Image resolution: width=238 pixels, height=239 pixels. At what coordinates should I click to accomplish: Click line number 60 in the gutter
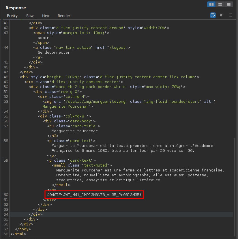(x=6, y=195)
